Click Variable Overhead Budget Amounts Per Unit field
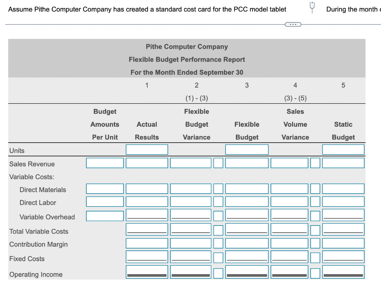Image resolution: width=381 pixels, height=285 pixels. (x=105, y=216)
